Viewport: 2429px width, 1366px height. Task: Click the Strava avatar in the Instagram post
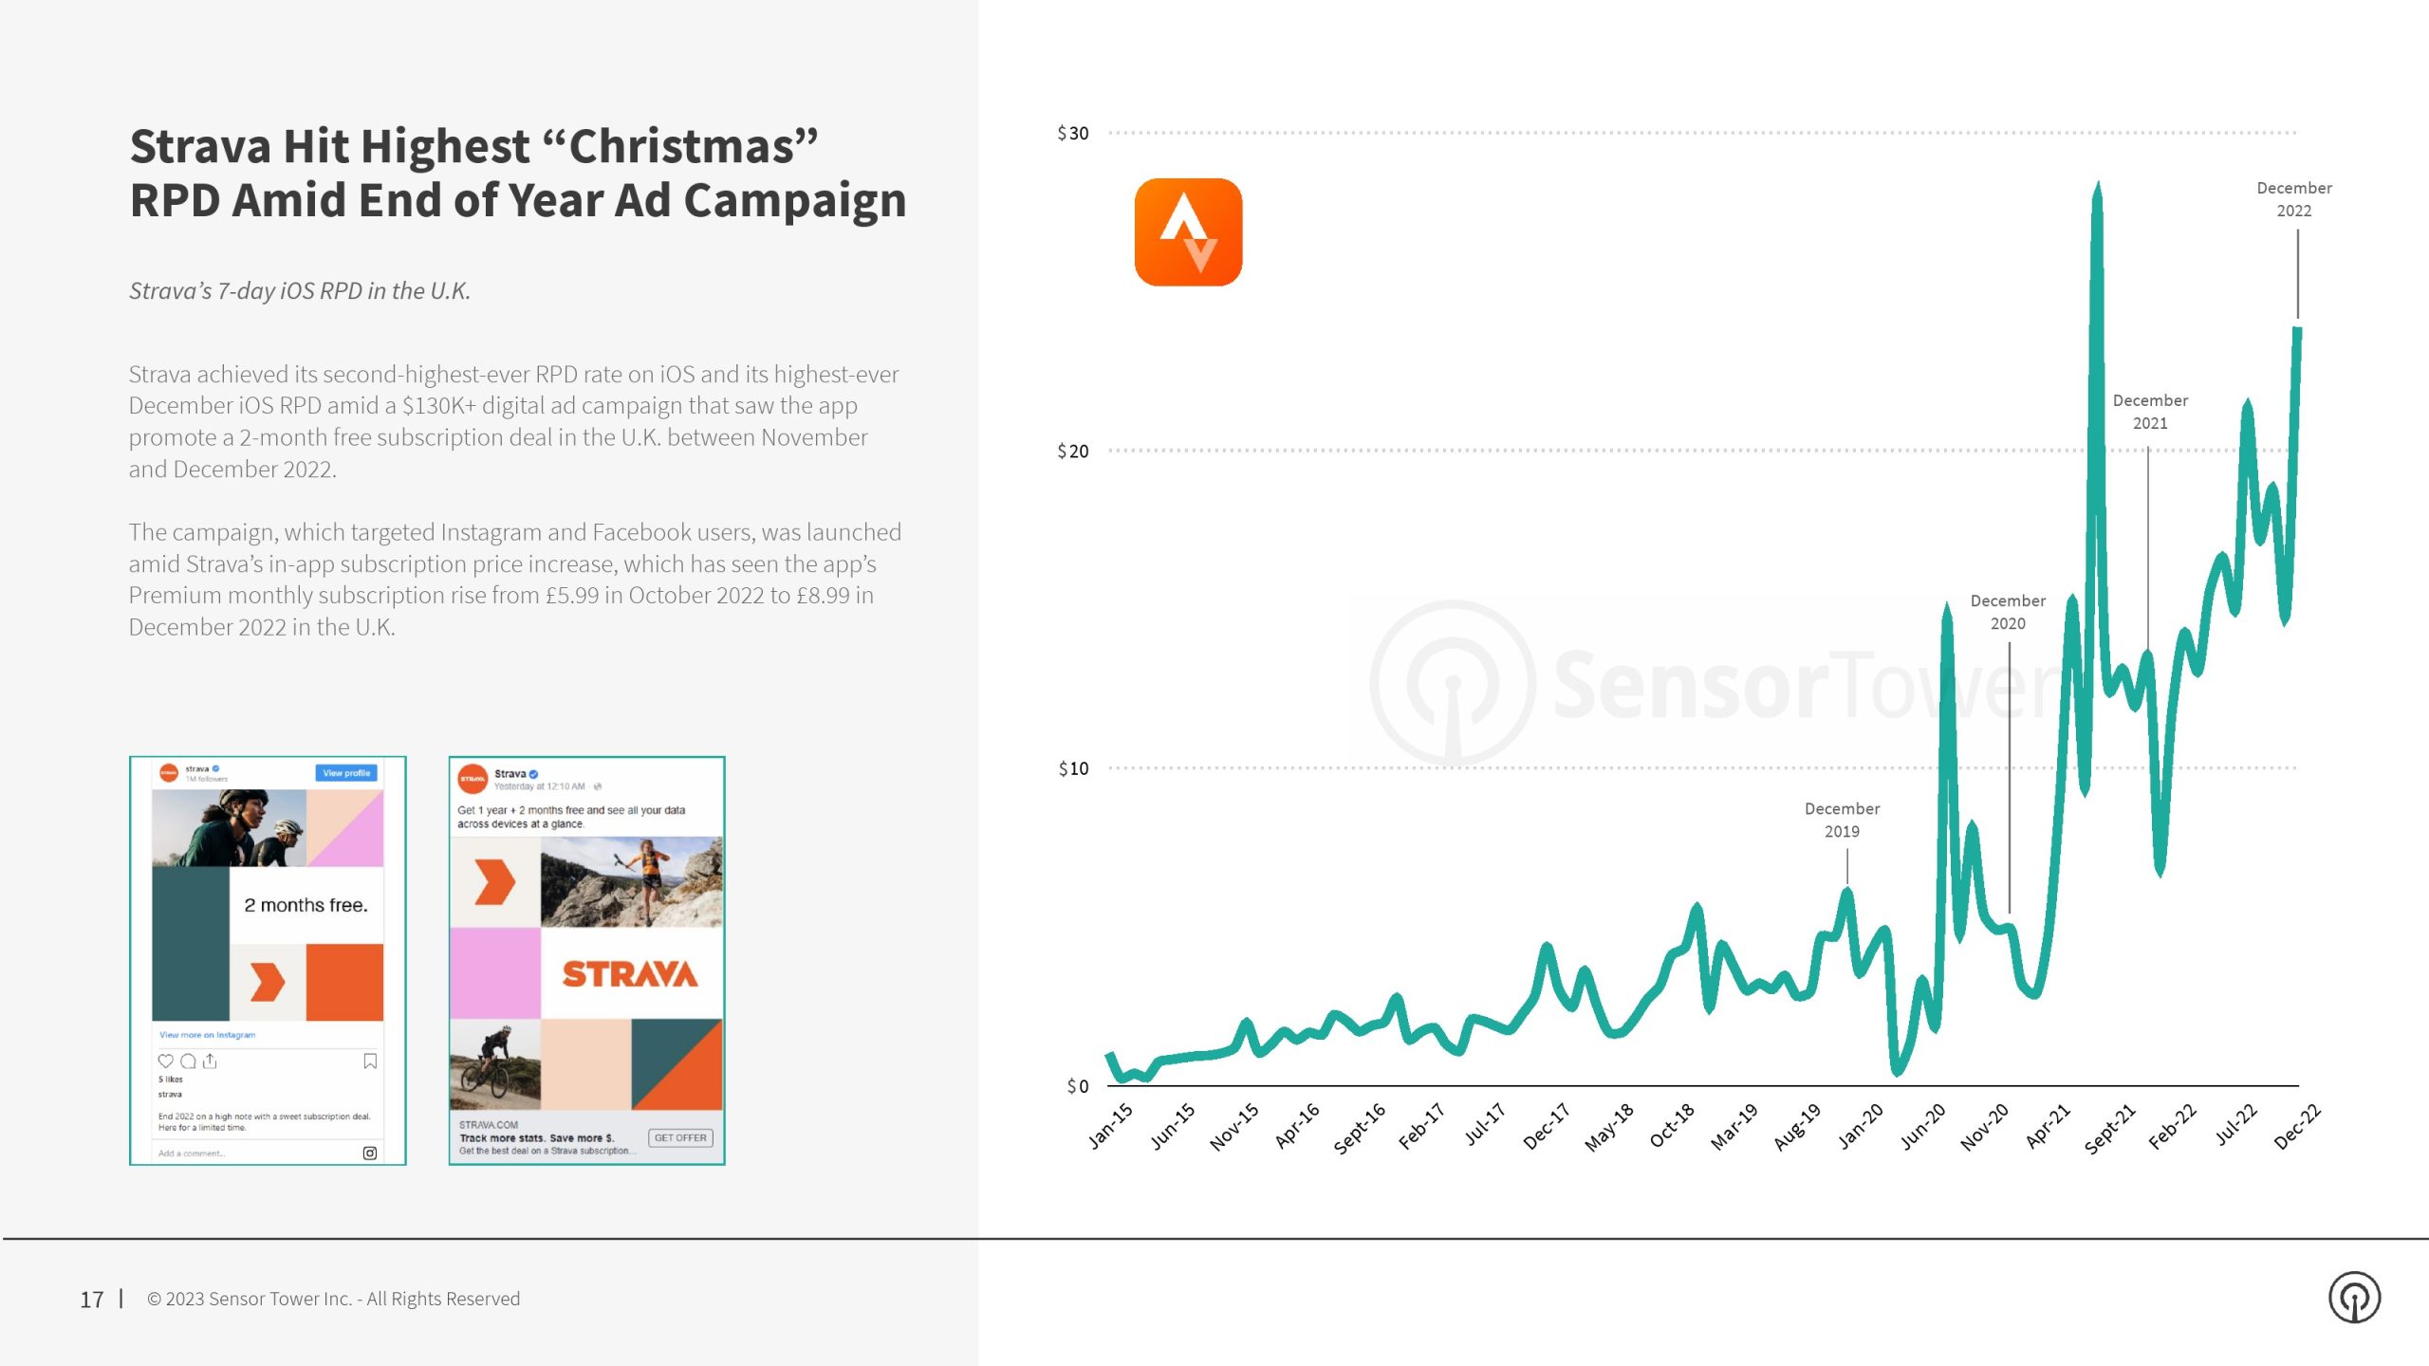tap(169, 773)
